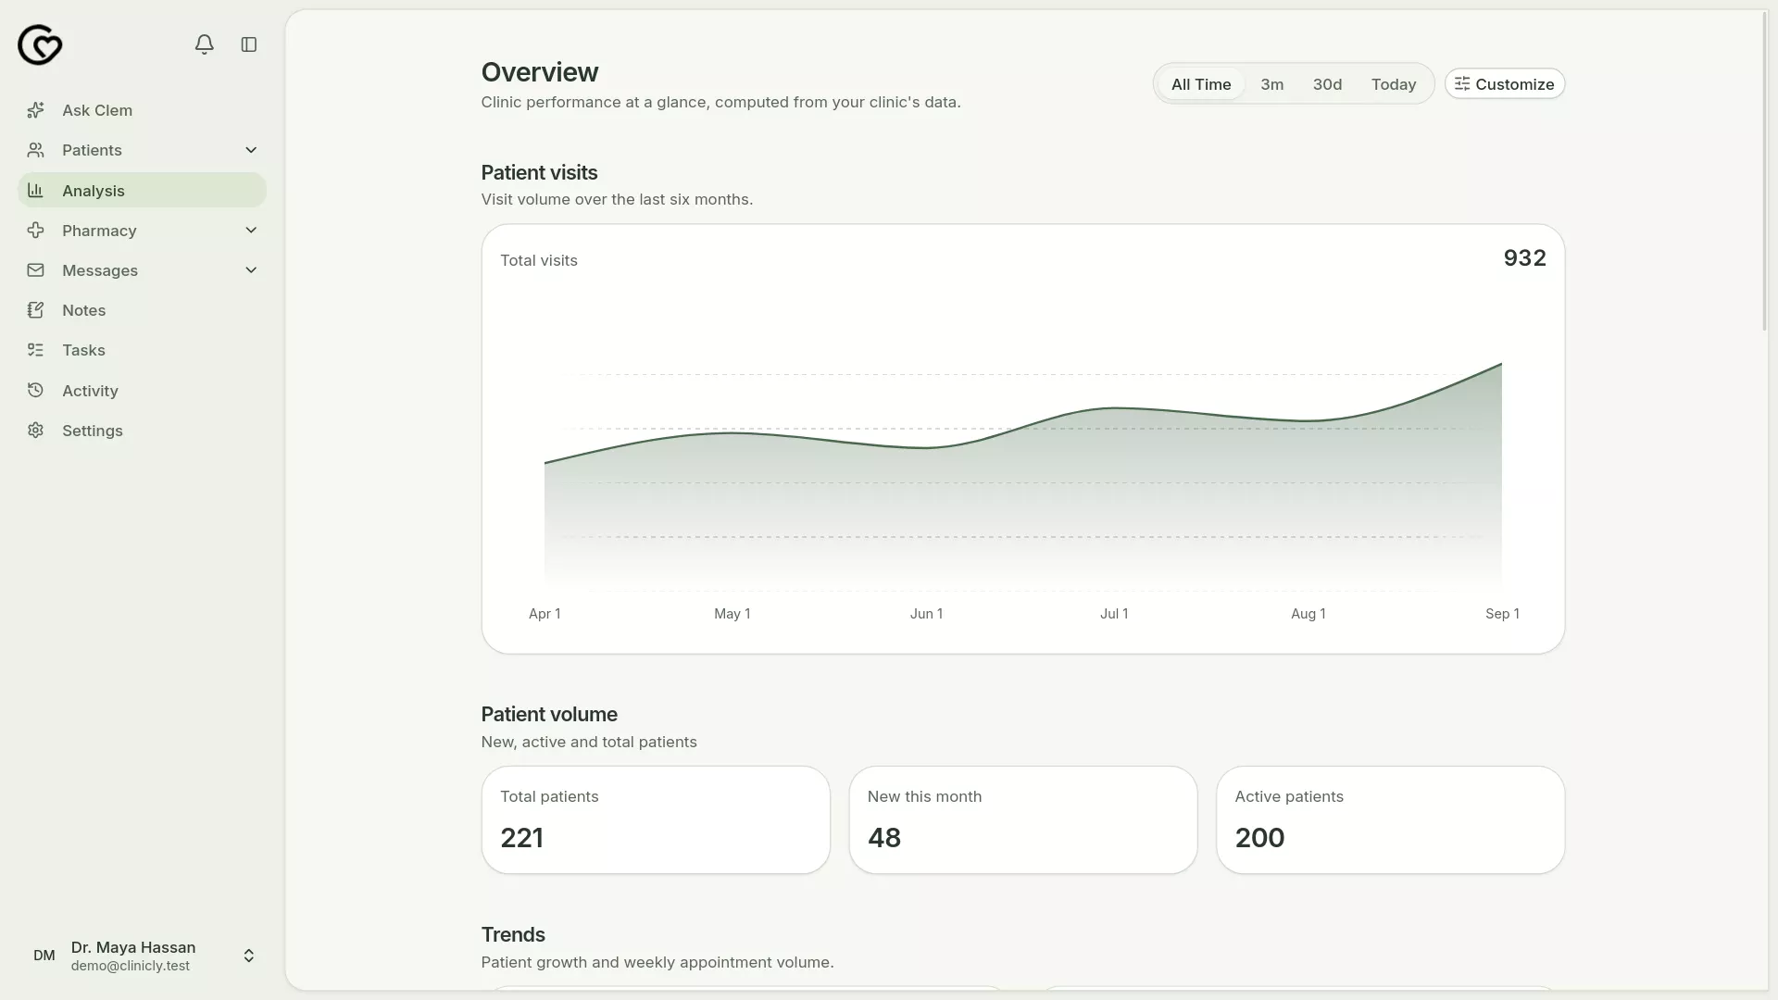Screen dimensions: 1778x1000
Task: Click the Patients people icon
Action: pos(36,150)
